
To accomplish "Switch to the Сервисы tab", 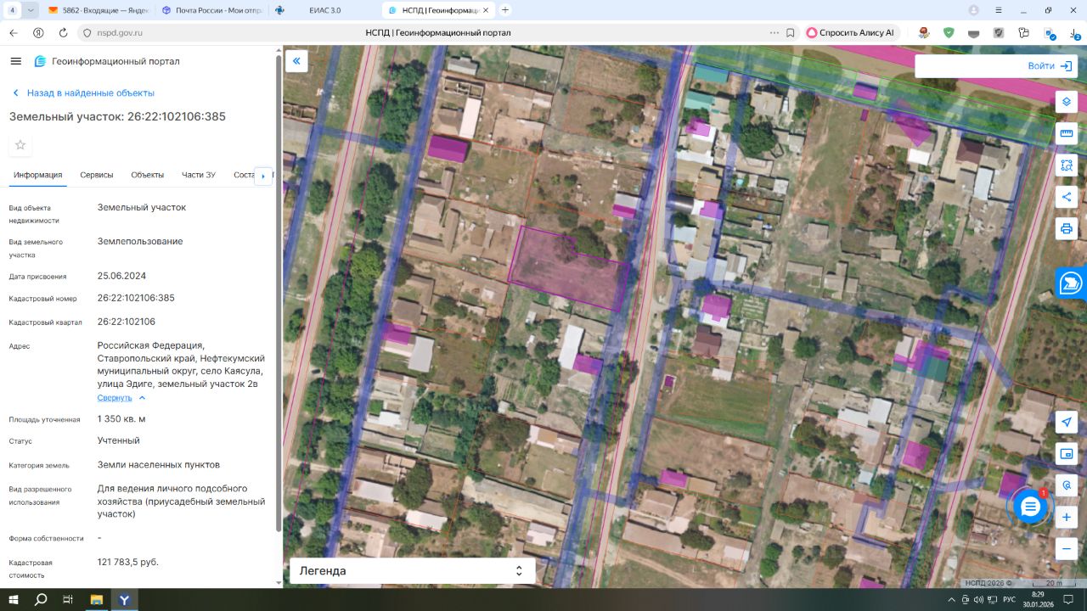I will tap(97, 175).
